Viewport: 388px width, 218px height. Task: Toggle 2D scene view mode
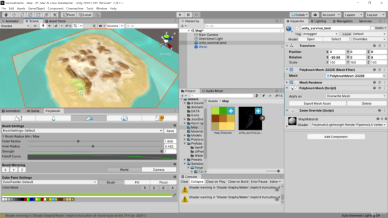tap(35, 26)
